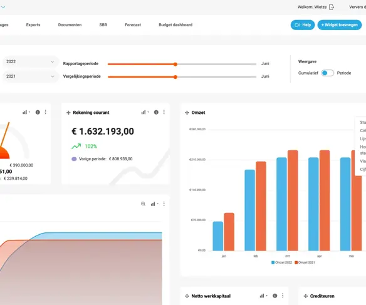Click info icon on Netto werkkapitaal widget
Screen dimensions: 366x305
pyautogui.click(x=275, y=296)
